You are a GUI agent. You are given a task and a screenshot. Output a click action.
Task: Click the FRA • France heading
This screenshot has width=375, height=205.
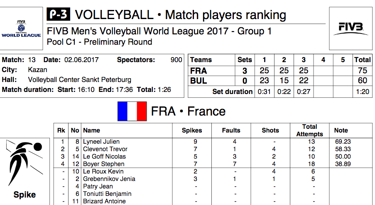pyautogui.click(x=188, y=111)
